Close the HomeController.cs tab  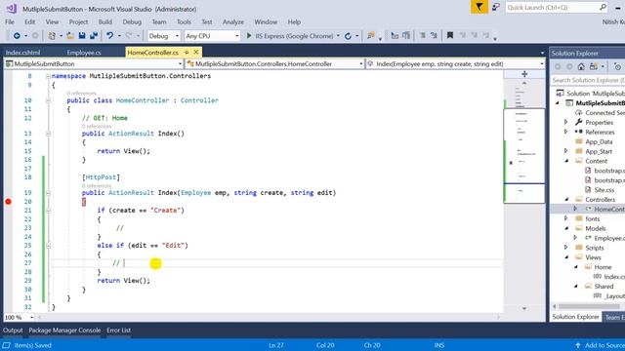195,52
